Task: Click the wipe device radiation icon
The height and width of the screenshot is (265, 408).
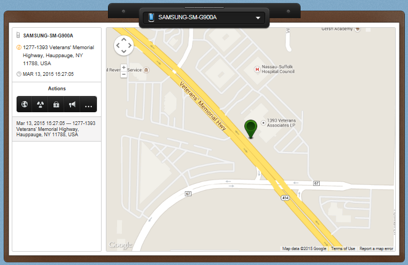Action: (40, 104)
